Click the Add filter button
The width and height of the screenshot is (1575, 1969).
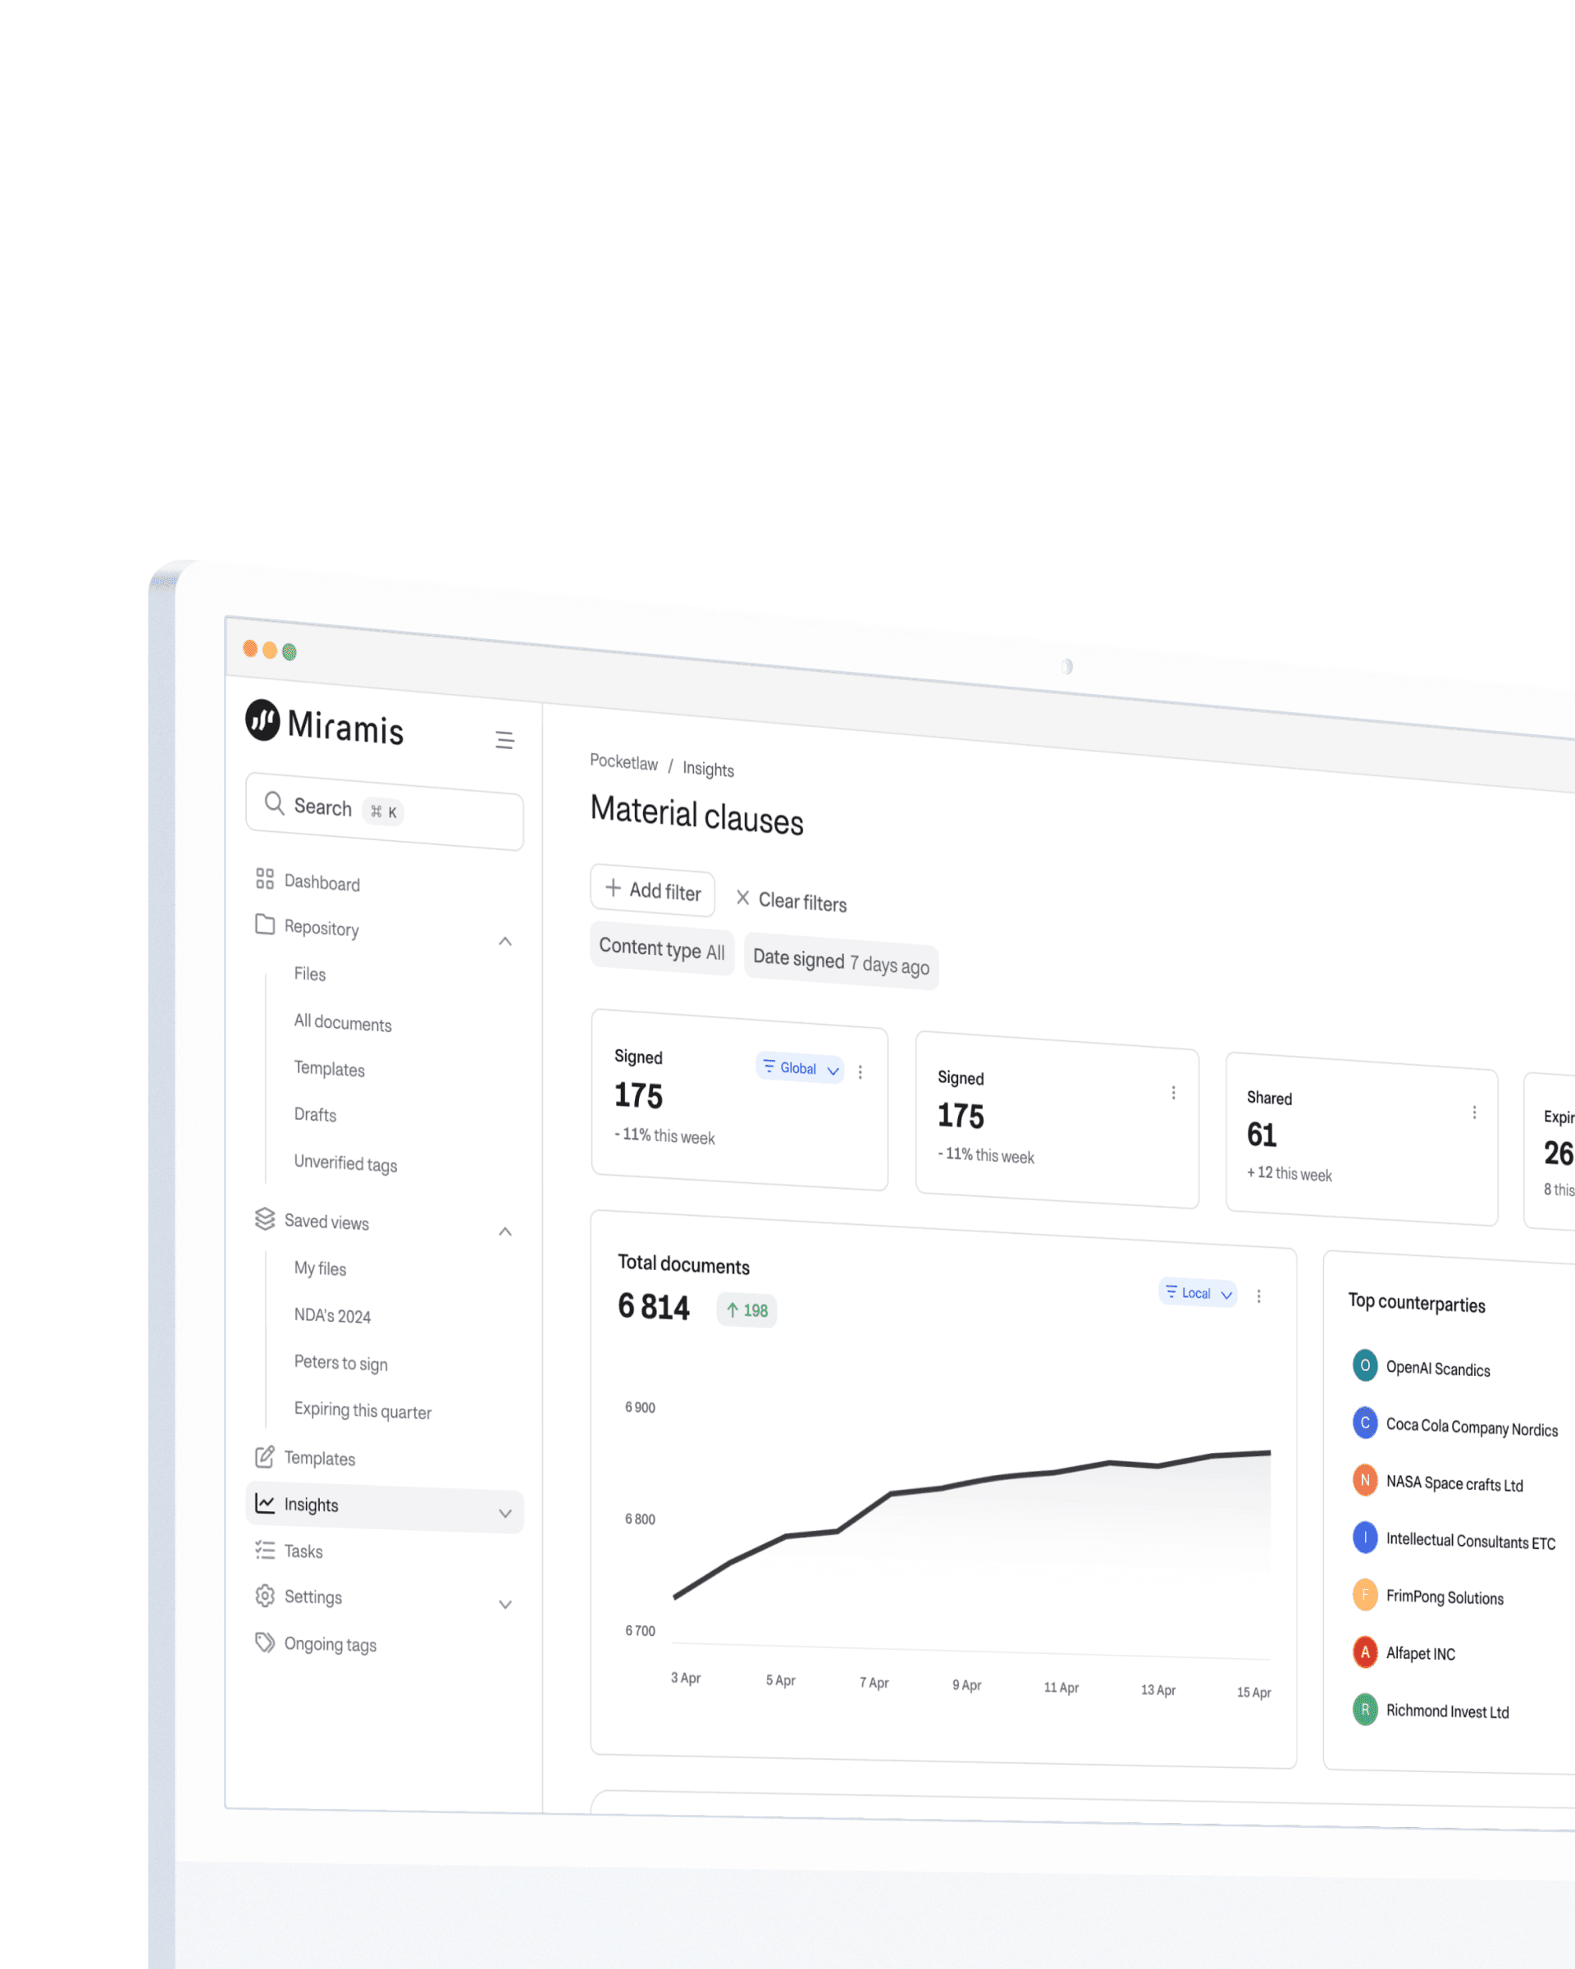[652, 890]
